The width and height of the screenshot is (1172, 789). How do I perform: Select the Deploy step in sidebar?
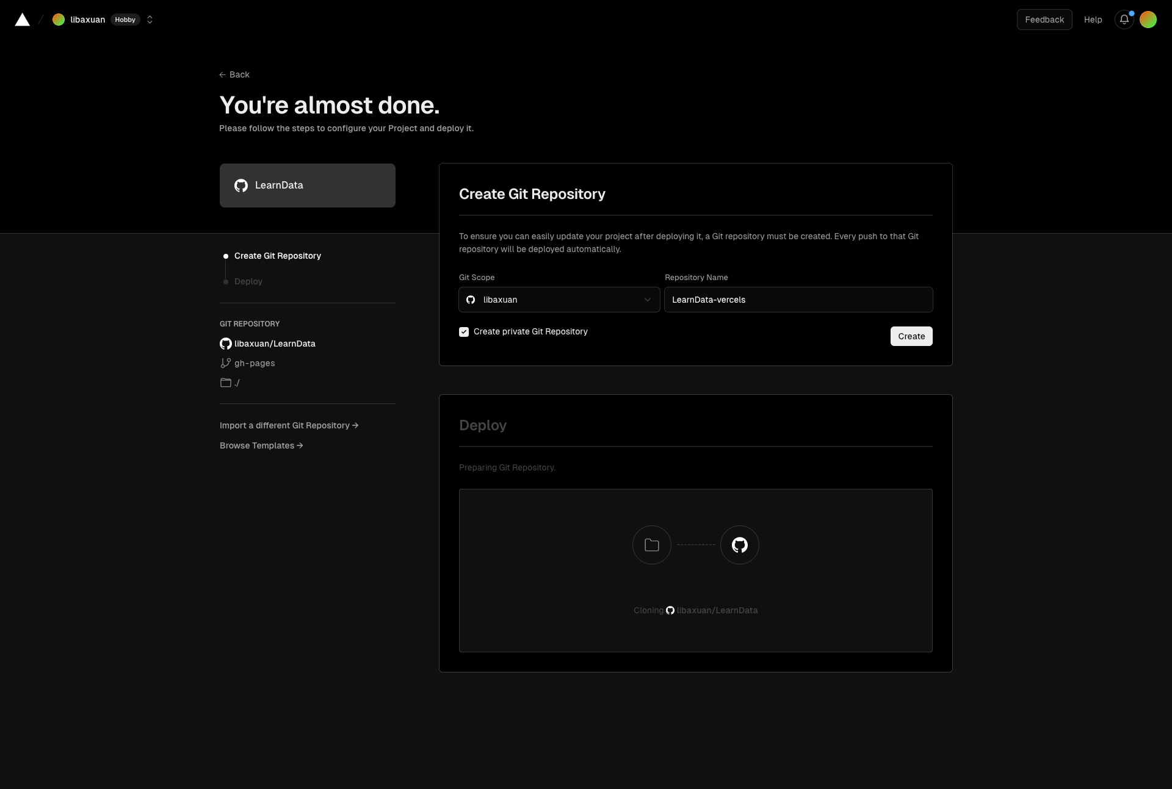point(248,281)
